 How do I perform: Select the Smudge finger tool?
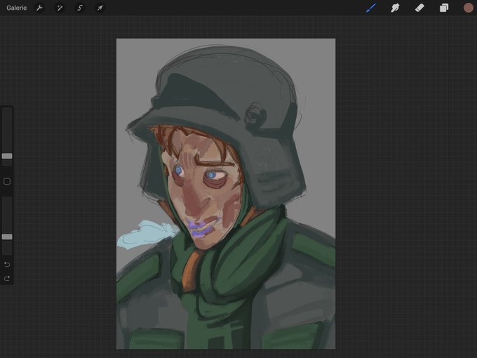click(x=395, y=8)
